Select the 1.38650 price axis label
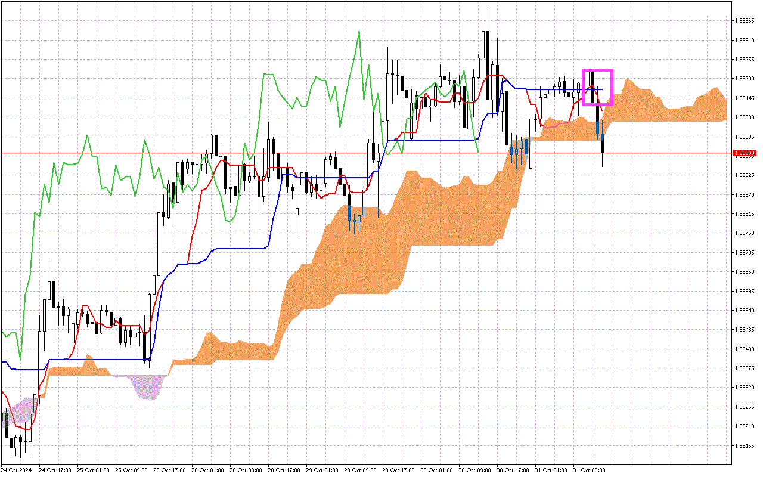 pos(745,272)
